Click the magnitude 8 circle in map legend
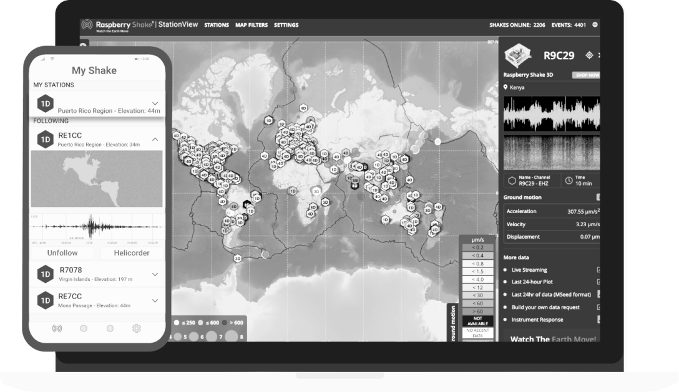This screenshot has height=392, width=679. coord(232,336)
